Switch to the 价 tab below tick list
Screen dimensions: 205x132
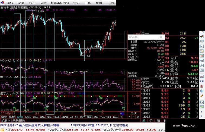(151, 121)
